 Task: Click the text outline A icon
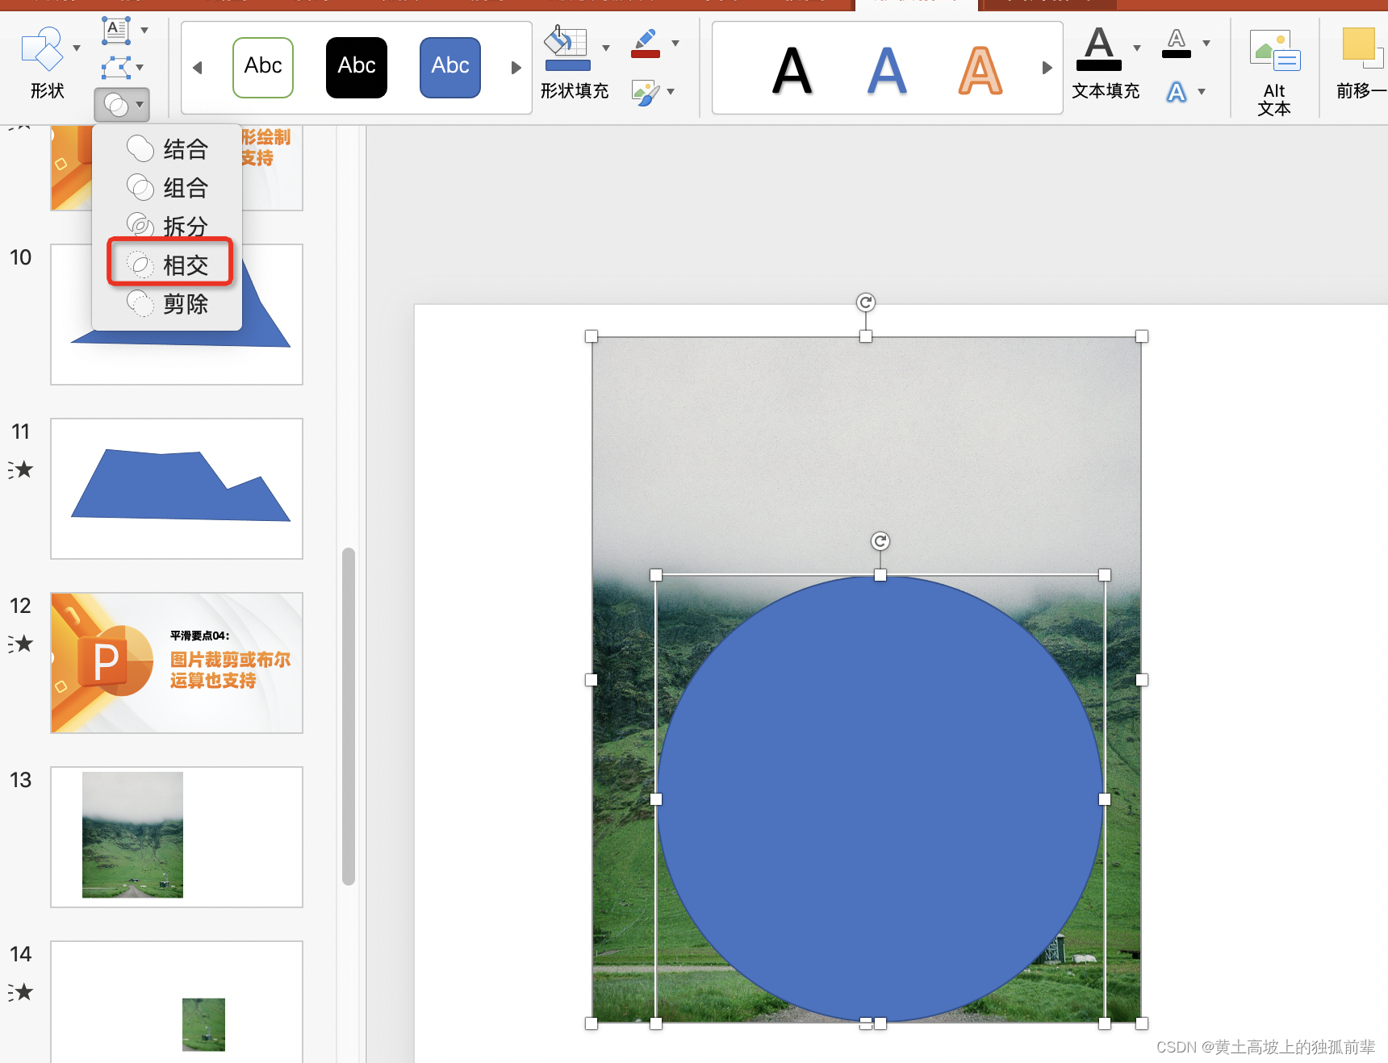coord(1177,44)
